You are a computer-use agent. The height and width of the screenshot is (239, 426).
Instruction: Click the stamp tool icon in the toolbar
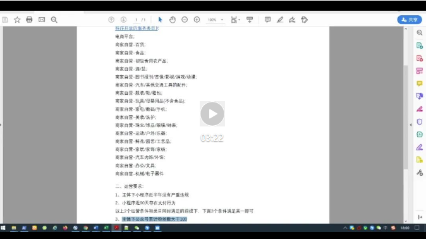[x=304, y=20]
